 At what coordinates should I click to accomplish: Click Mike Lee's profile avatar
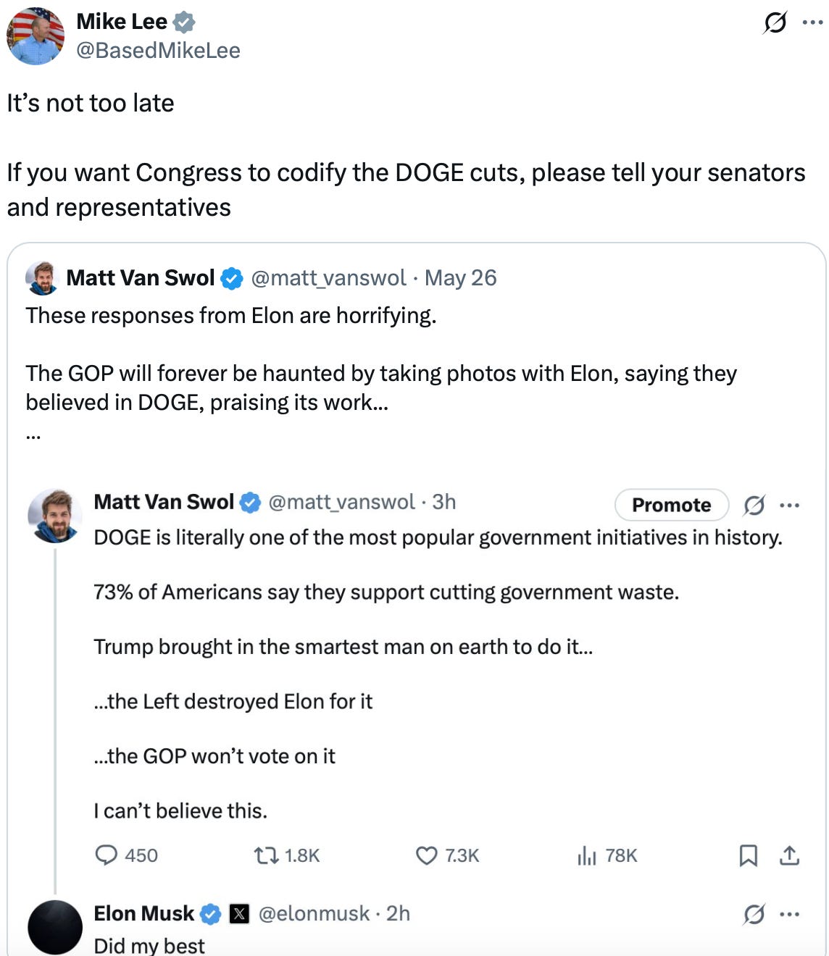36,36
